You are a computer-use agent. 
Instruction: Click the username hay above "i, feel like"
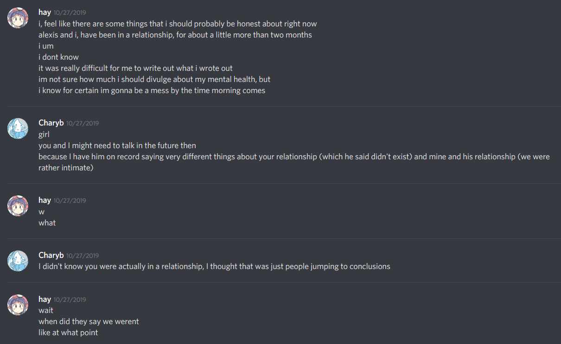45,12
